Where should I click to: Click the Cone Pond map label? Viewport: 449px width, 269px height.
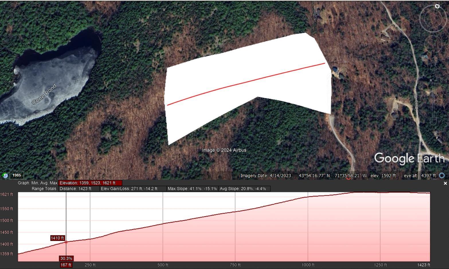click(x=44, y=94)
